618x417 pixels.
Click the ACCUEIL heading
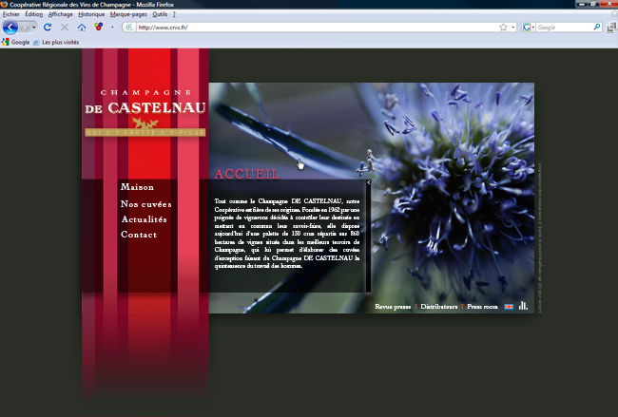click(x=247, y=174)
